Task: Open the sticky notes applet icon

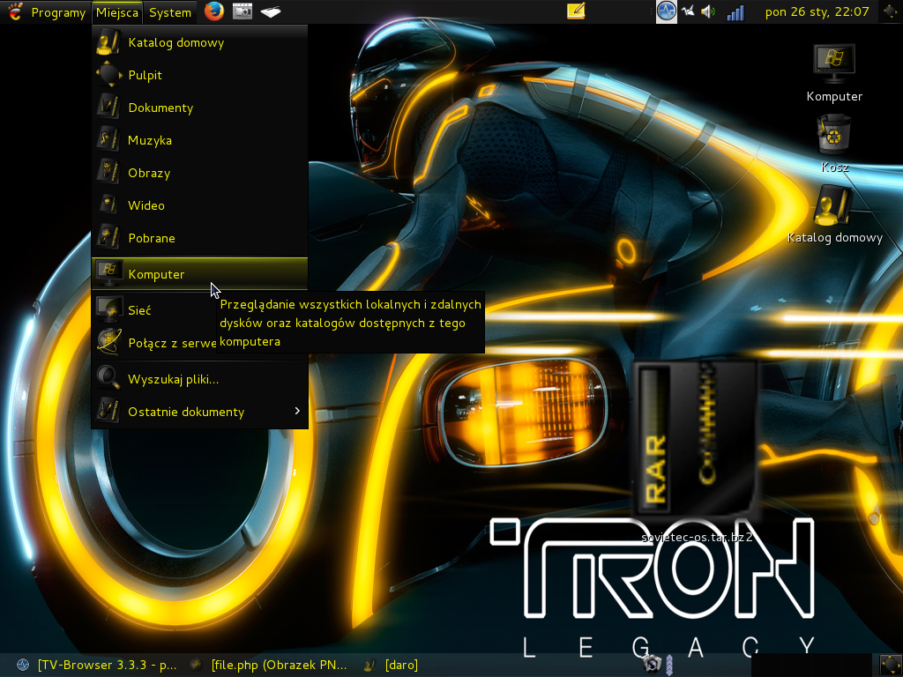Action: tap(576, 11)
